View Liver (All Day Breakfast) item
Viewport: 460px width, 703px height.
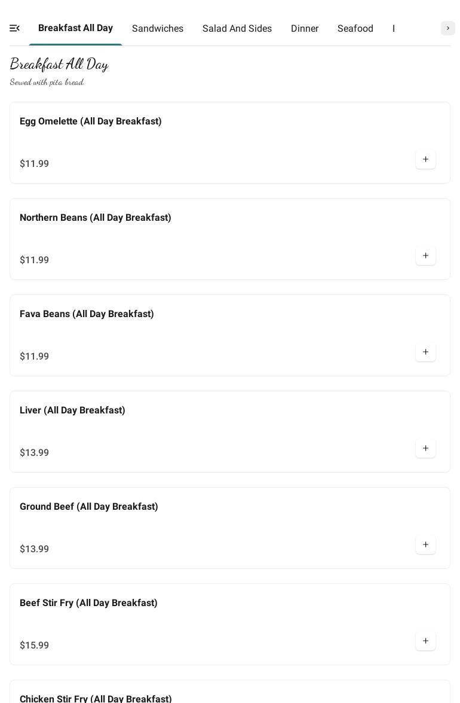72,410
